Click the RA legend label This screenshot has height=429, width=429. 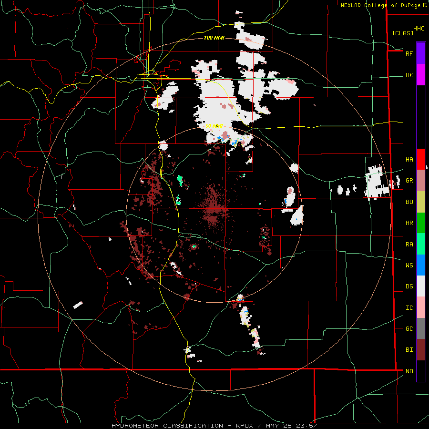click(x=409, y=245)
